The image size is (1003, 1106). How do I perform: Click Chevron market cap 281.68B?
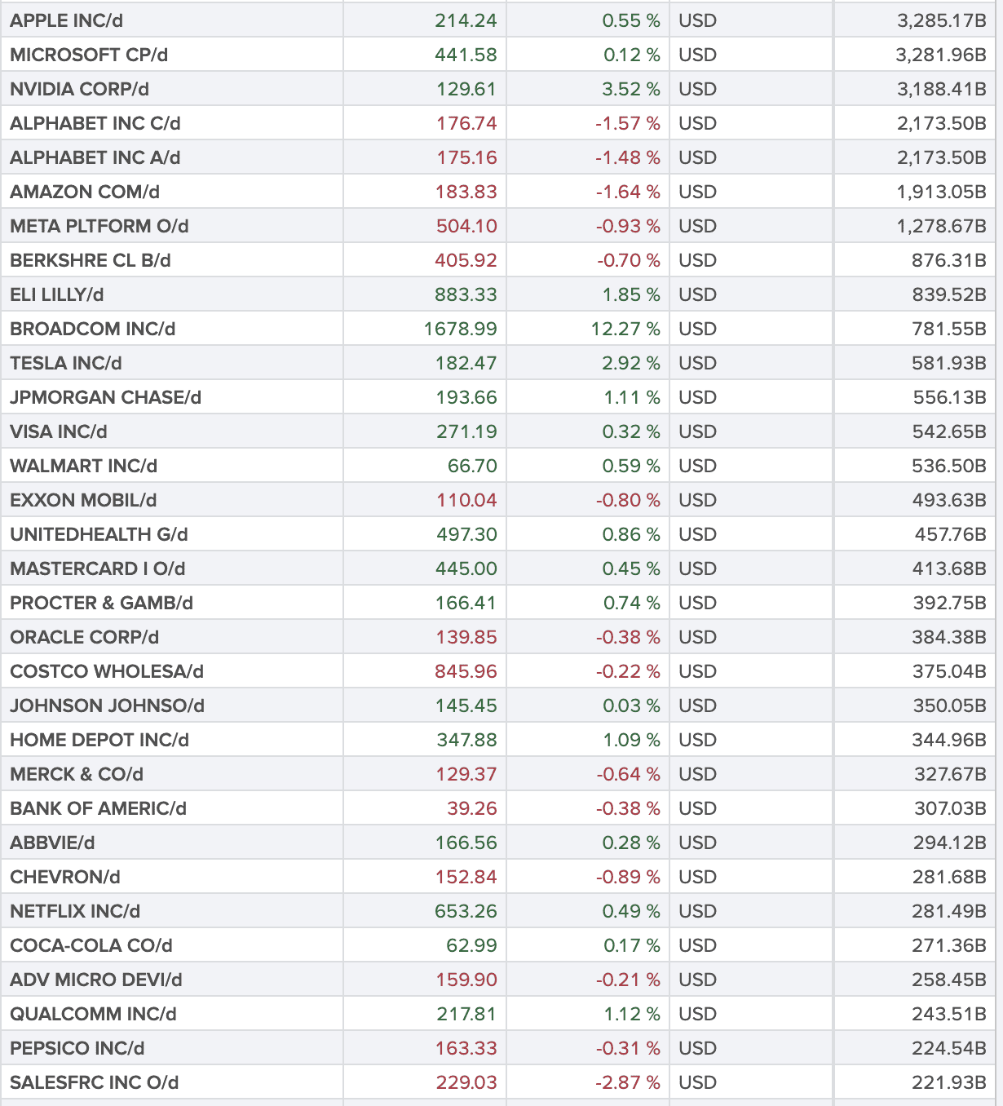(x=950, y=877)
